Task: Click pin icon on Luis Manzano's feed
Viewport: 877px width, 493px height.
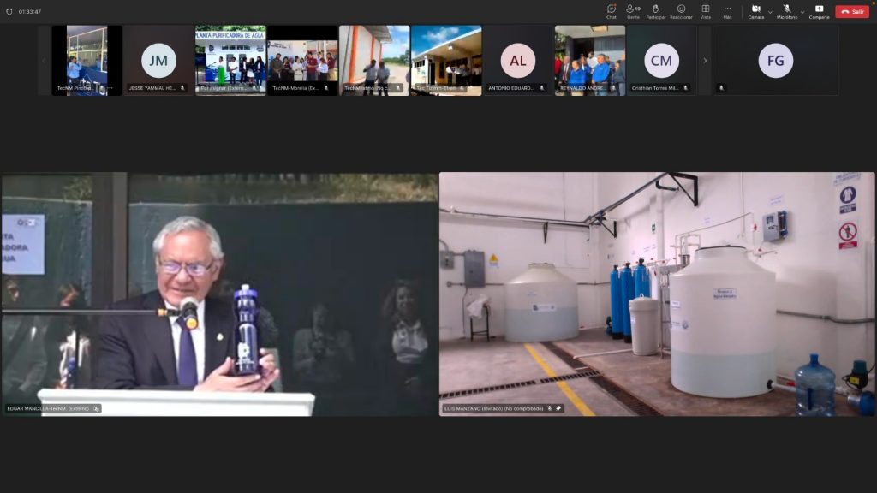Action: coord(558,408)
